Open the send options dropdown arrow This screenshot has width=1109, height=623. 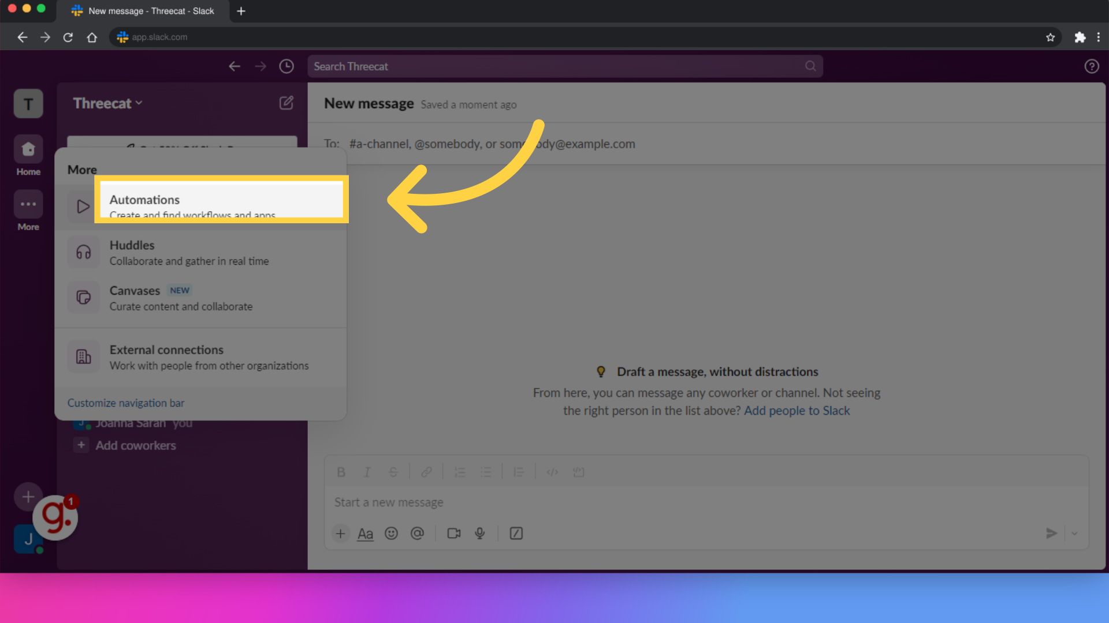click(1074, 534)
